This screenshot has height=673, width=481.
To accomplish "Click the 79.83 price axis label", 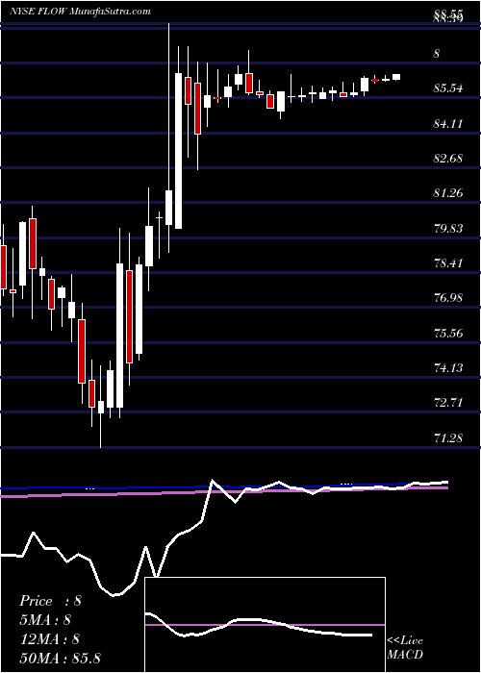I will tap(449, 228).
